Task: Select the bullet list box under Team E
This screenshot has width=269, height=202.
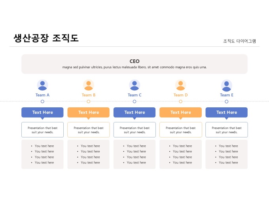Action: point(227,154)
